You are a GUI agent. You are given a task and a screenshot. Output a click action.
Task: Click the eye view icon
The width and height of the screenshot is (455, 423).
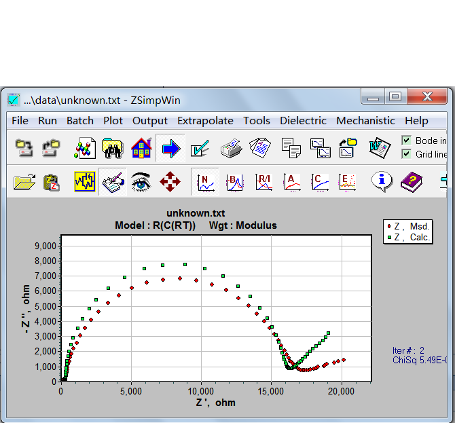[x=141, y=182]
